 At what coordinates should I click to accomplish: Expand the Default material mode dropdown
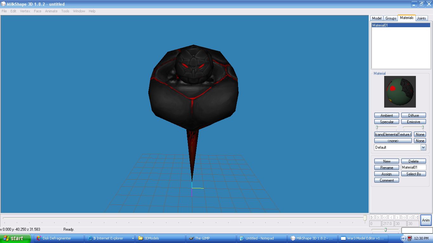(x=423, y=147)
